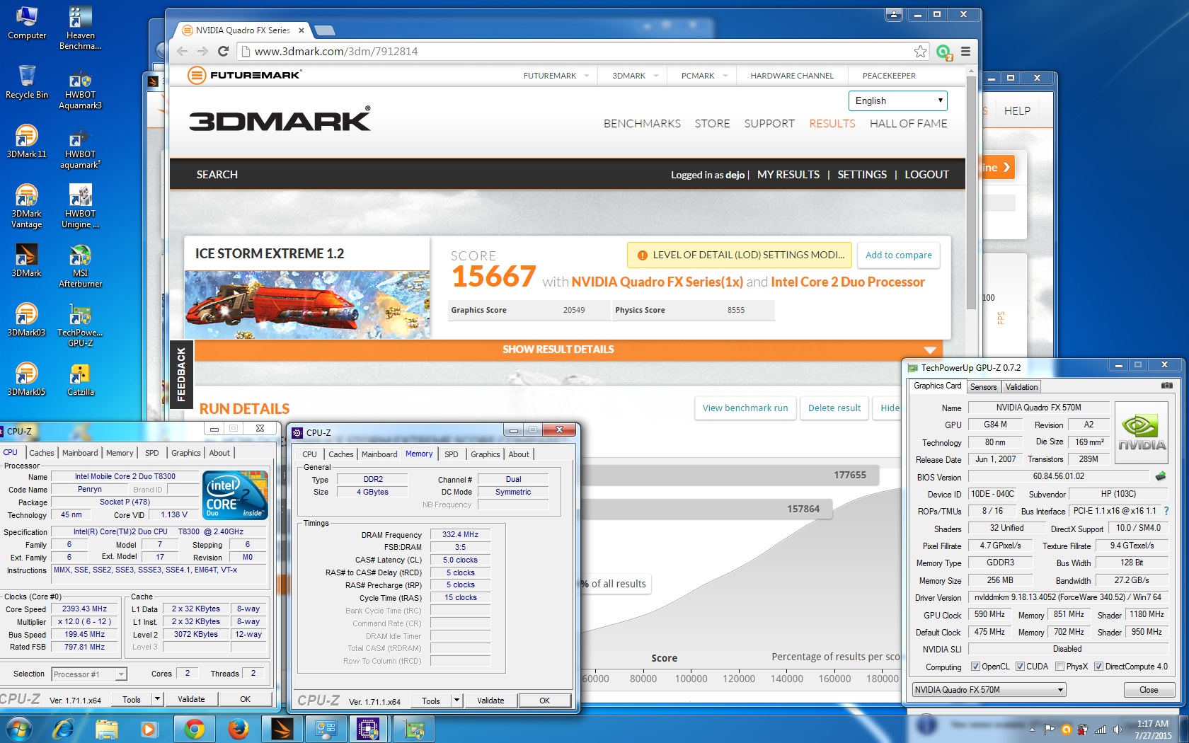Click the Chrome page vertical scrollbar
This screenshot has width=1189, height=743.
pos(972,191)
